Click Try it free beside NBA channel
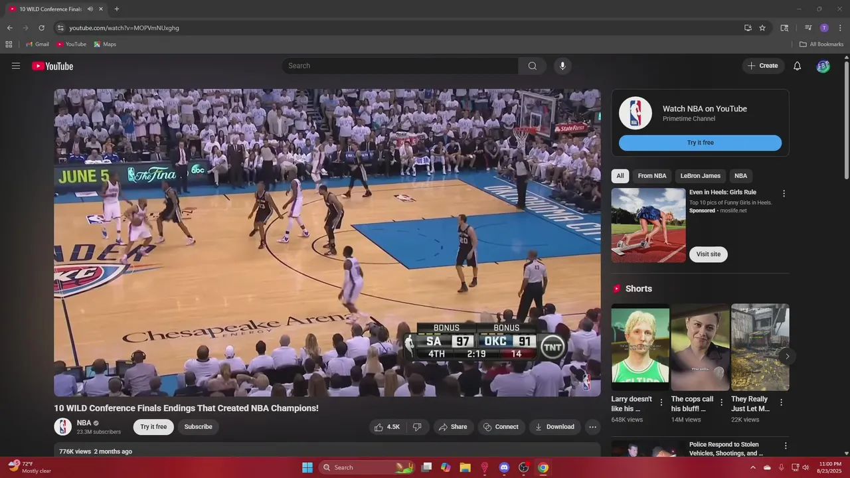 coord(153,427)
